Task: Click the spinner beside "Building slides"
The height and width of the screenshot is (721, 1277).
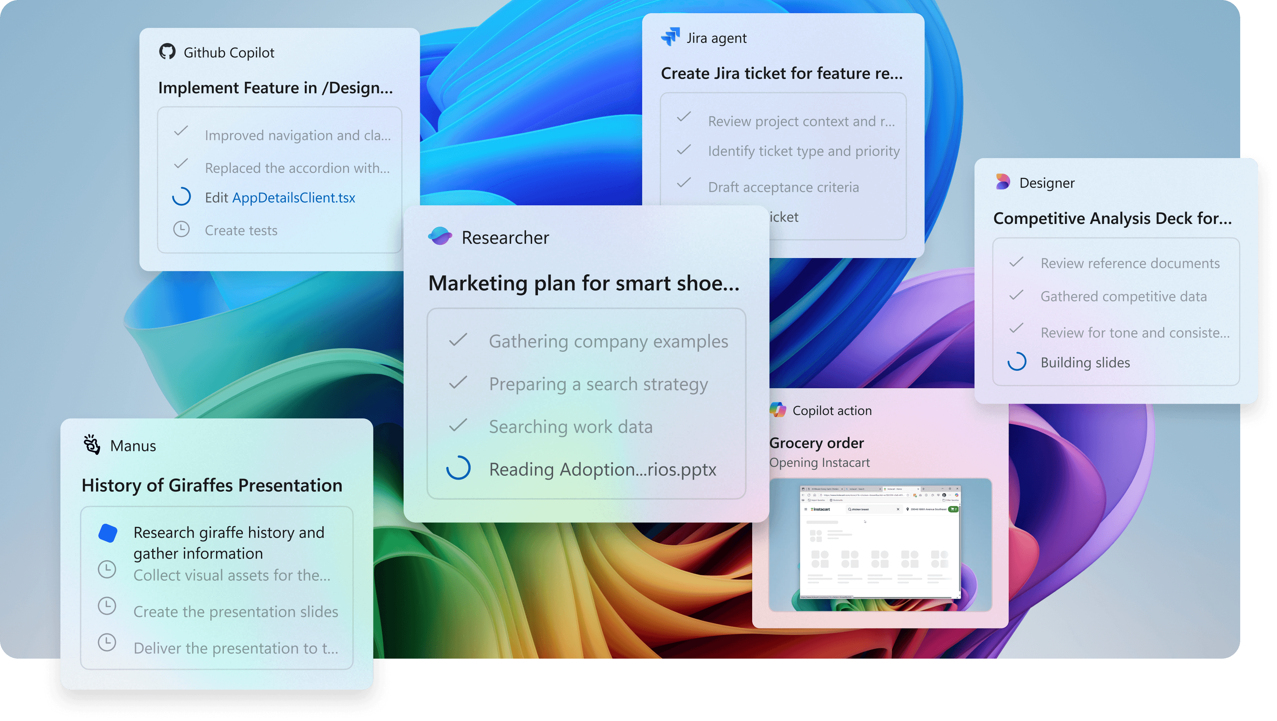Action: point(1017,361)
